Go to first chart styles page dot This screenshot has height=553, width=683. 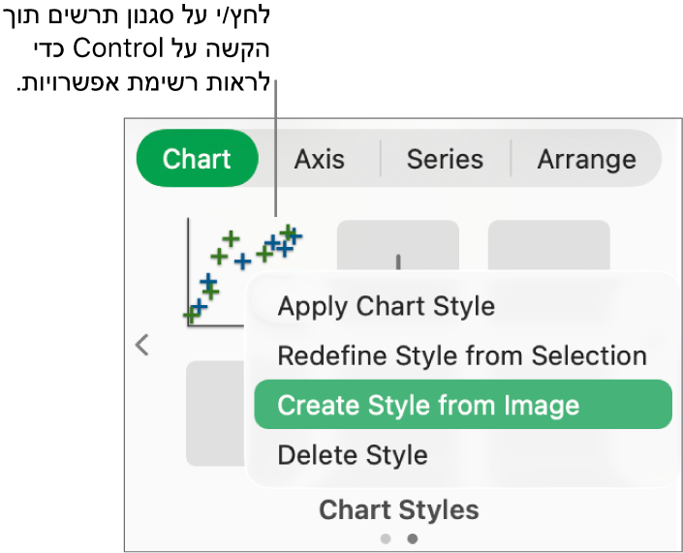click(386, 538)
